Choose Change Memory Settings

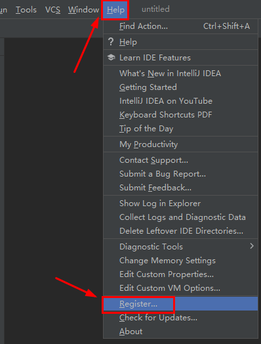click(x=180, y=261)
